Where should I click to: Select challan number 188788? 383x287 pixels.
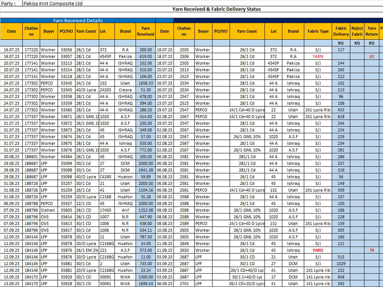pos(31,204)
